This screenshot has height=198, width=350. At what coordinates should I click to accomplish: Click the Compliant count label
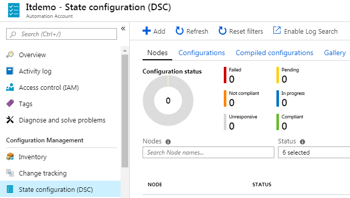[292, 117]
